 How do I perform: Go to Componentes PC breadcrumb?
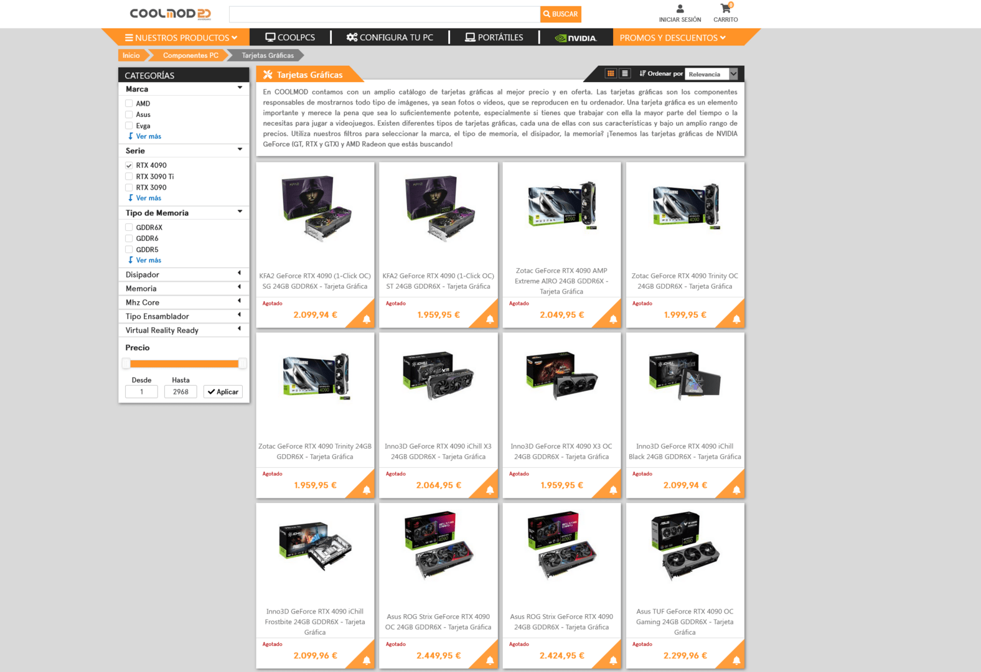(190, 55)
